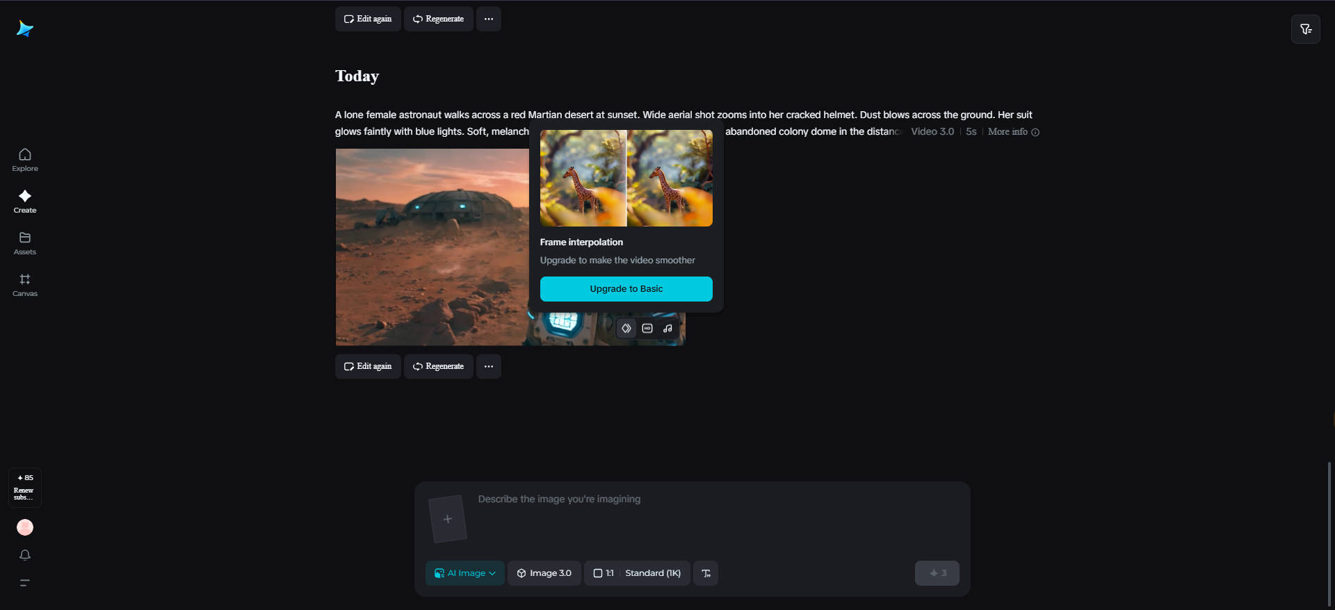1335x610 pixels.
Task: Click the 'Frame interpolation' popup title
Action: coord(581,242)
